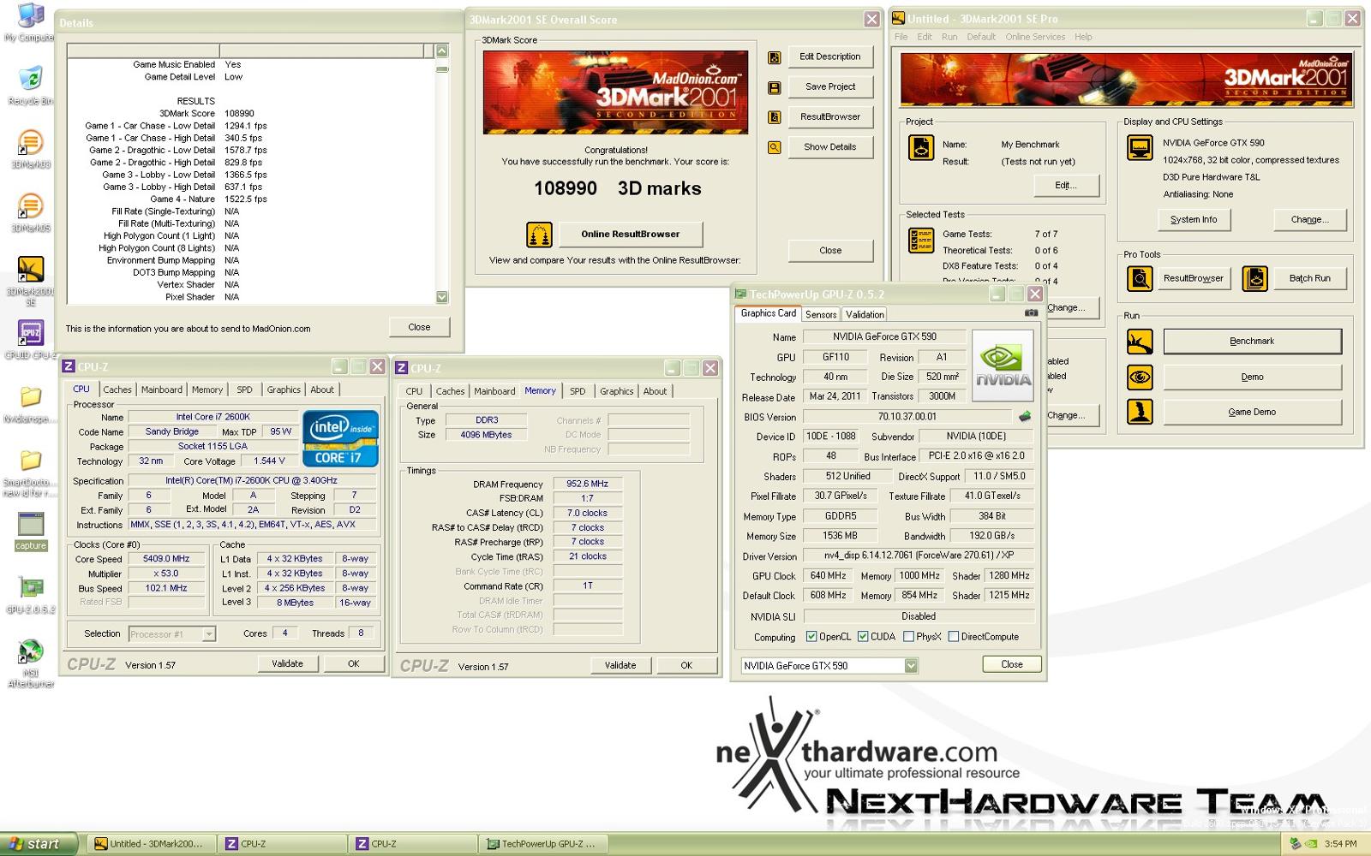
Task: Click the System Info button
Action: click(1194, 220)
